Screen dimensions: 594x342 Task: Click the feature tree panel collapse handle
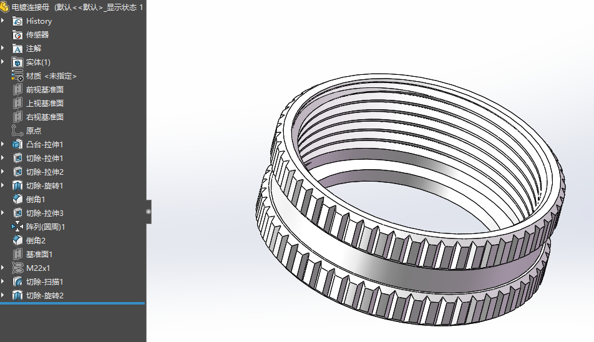pyautogui.click(x=148, y=212)
